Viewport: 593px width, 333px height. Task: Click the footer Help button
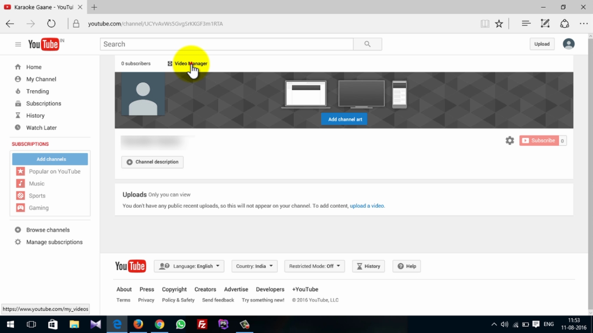(407, 266)
